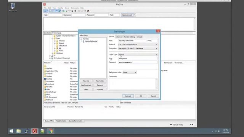Expand the Windows folder in the local tree
The width and height of the screenshot is (244, 137).
point(53,53)
